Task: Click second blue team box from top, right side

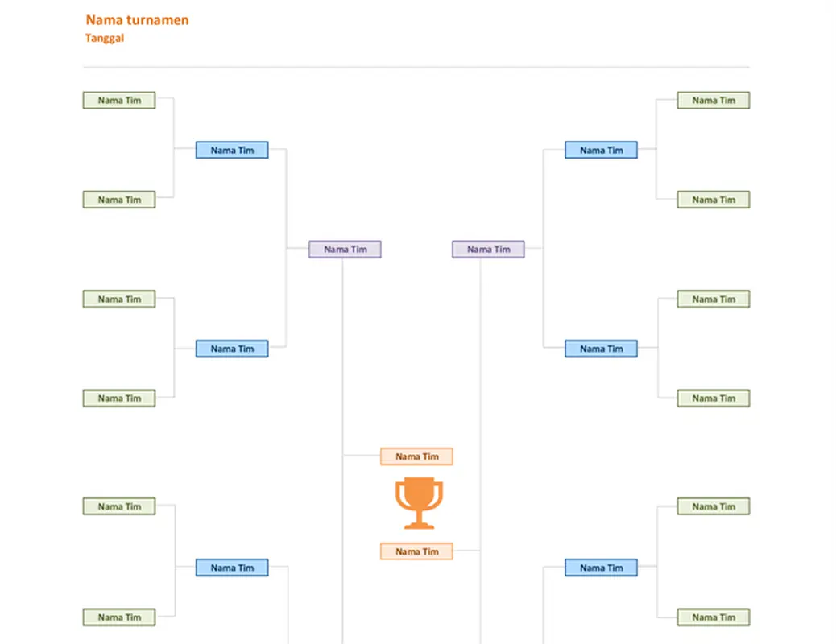Action: click(601, 349)
